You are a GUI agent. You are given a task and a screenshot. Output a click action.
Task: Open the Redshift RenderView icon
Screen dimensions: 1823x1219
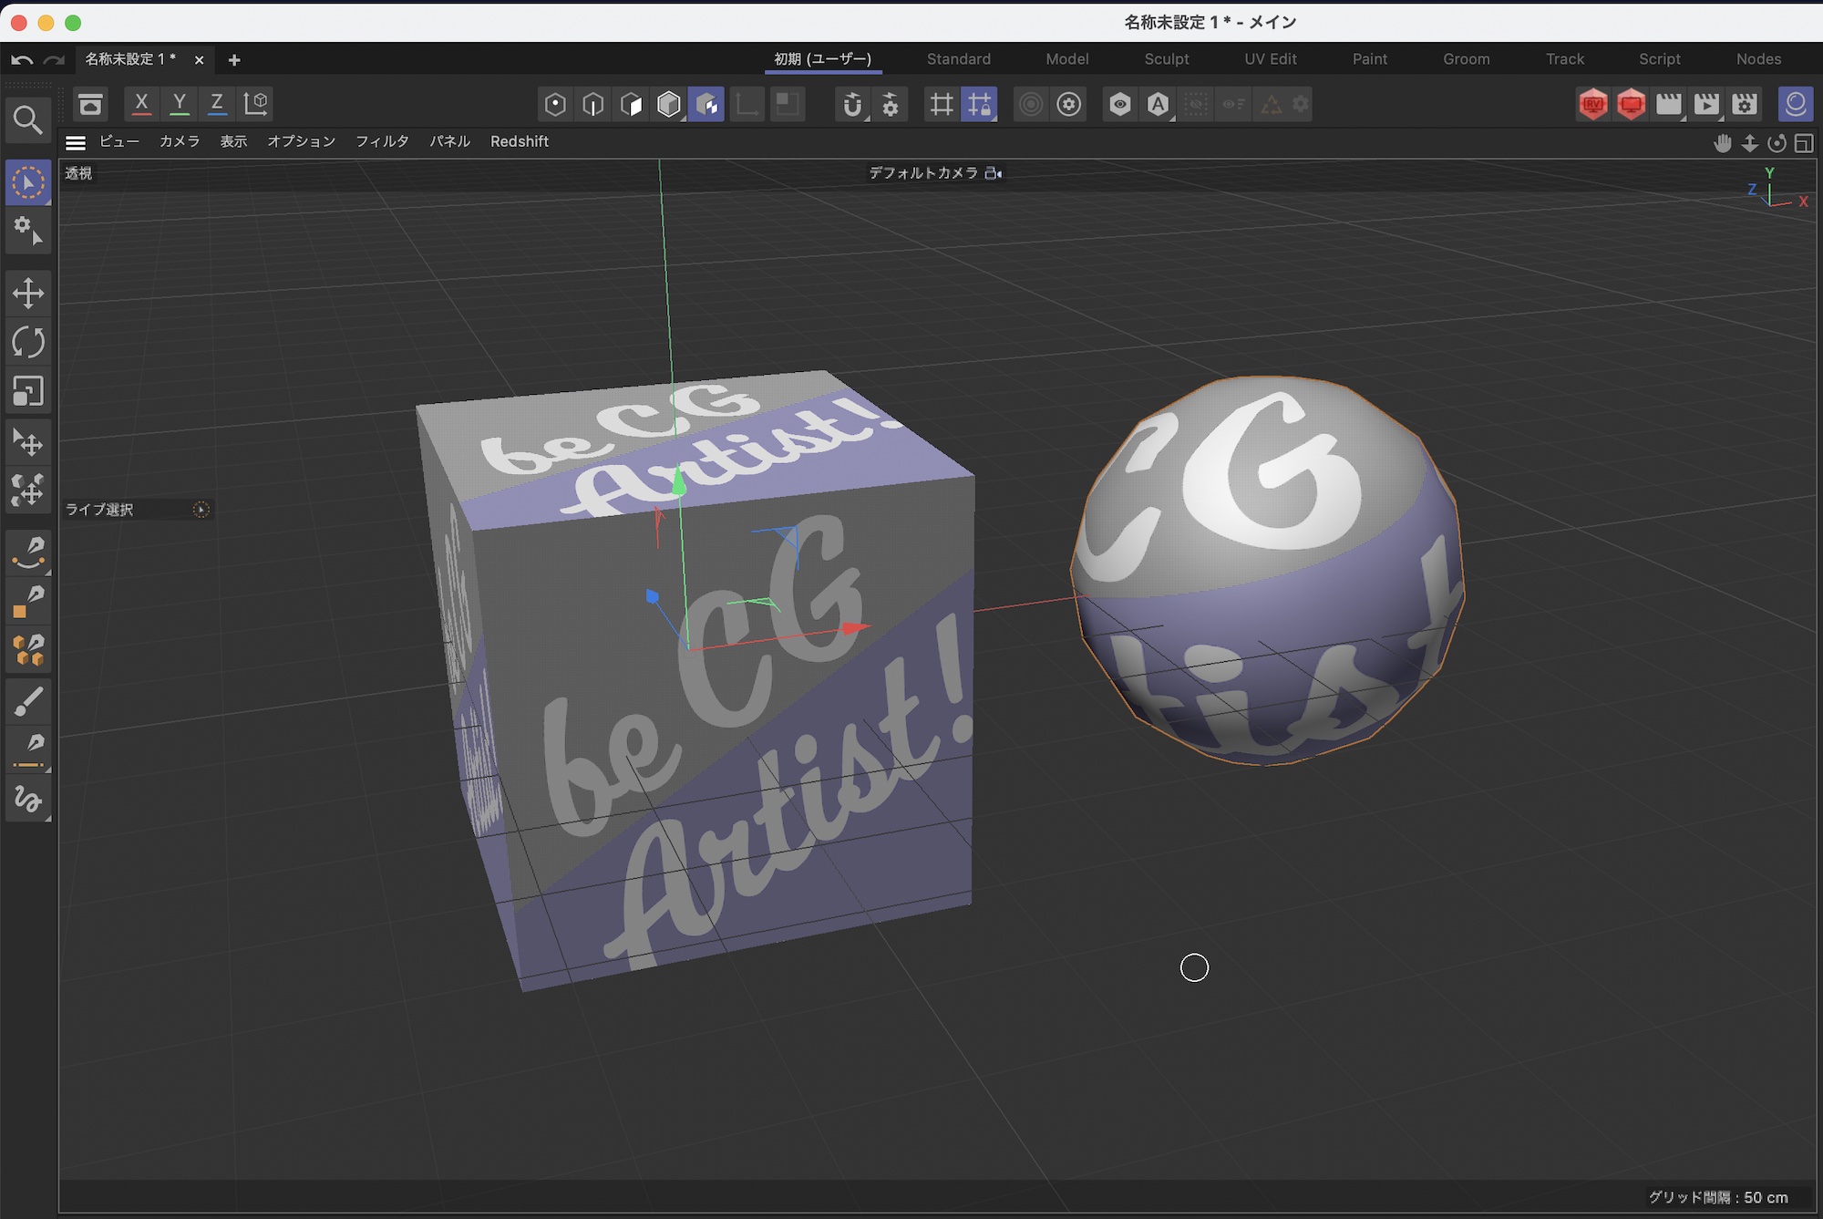click(1592, 104)
